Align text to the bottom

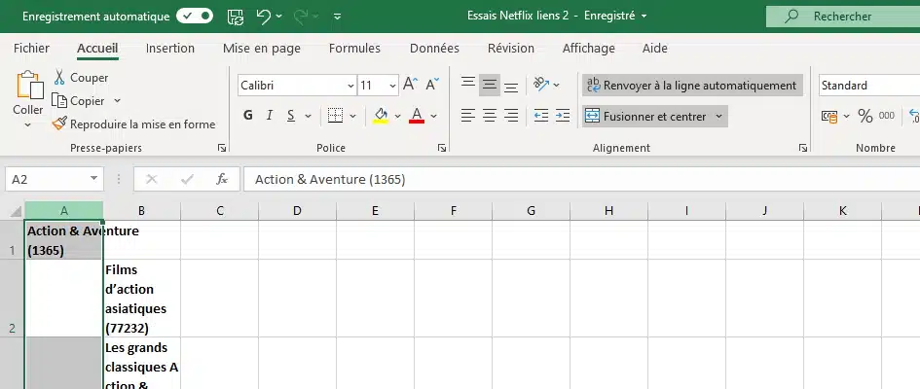511,86
